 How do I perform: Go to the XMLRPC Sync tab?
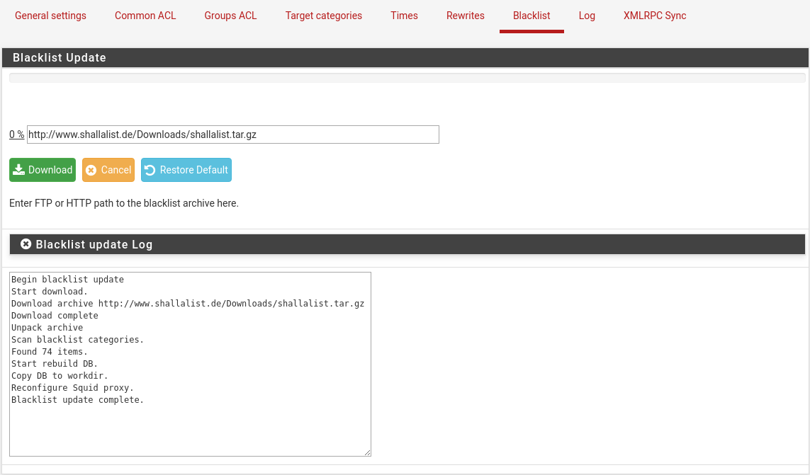pyautogui.click(x=655, y=16)
